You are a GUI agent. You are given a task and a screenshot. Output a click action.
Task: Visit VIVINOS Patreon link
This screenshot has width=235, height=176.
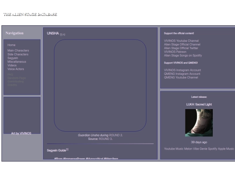click(175, 52)
